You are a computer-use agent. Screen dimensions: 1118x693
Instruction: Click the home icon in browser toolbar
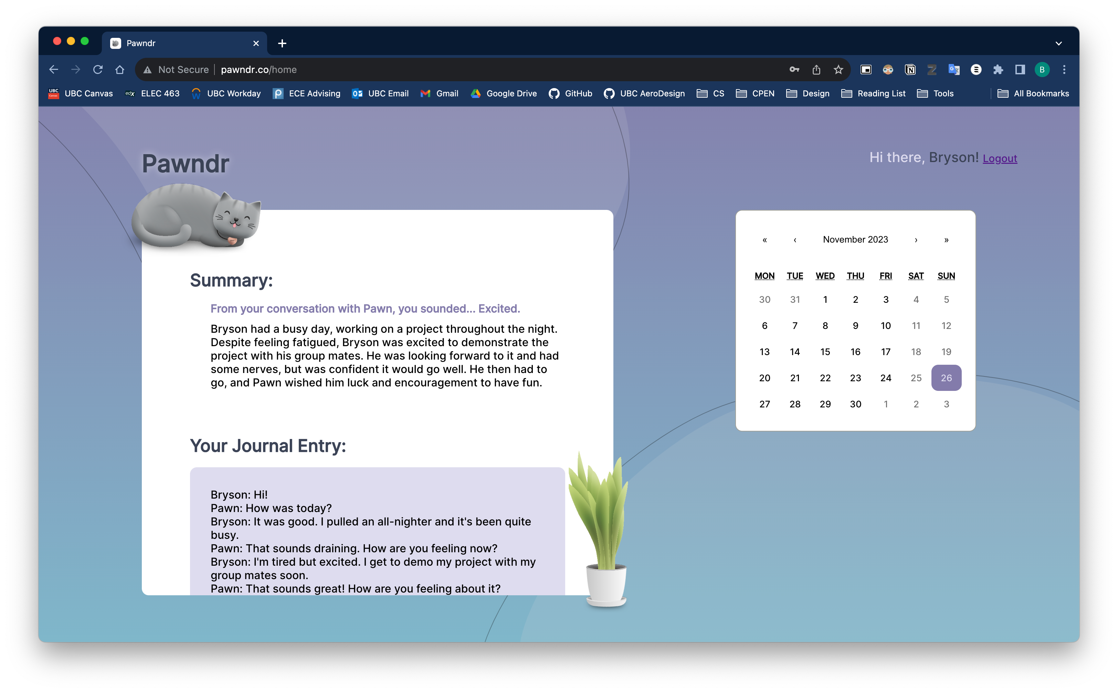click(120, 70)
